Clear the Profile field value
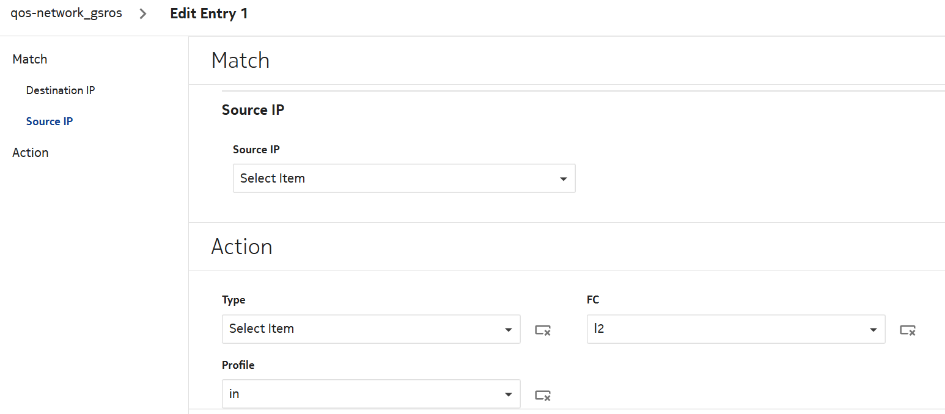This screenshot has height=414, width=945. point(543,396)
